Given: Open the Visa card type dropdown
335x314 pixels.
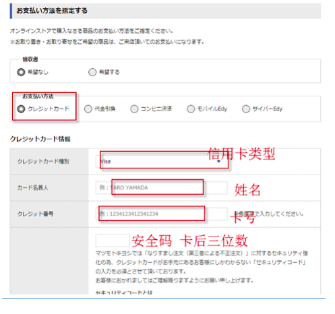Looking at the screenshot, I should pyautogui.click(x=162, y=162).
